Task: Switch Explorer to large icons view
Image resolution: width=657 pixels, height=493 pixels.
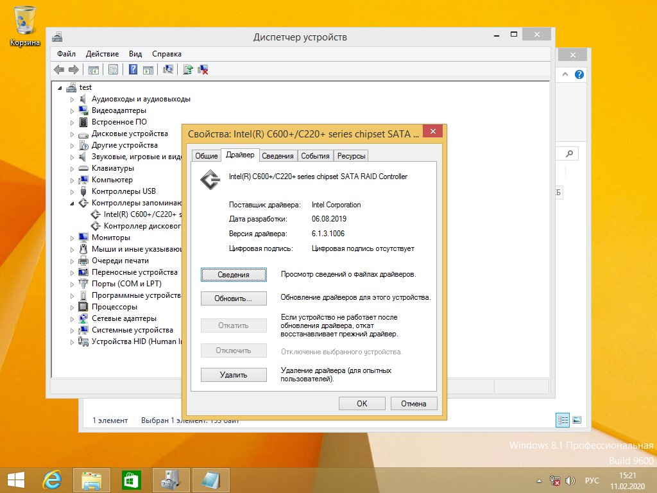Action: tap(577, 420)
